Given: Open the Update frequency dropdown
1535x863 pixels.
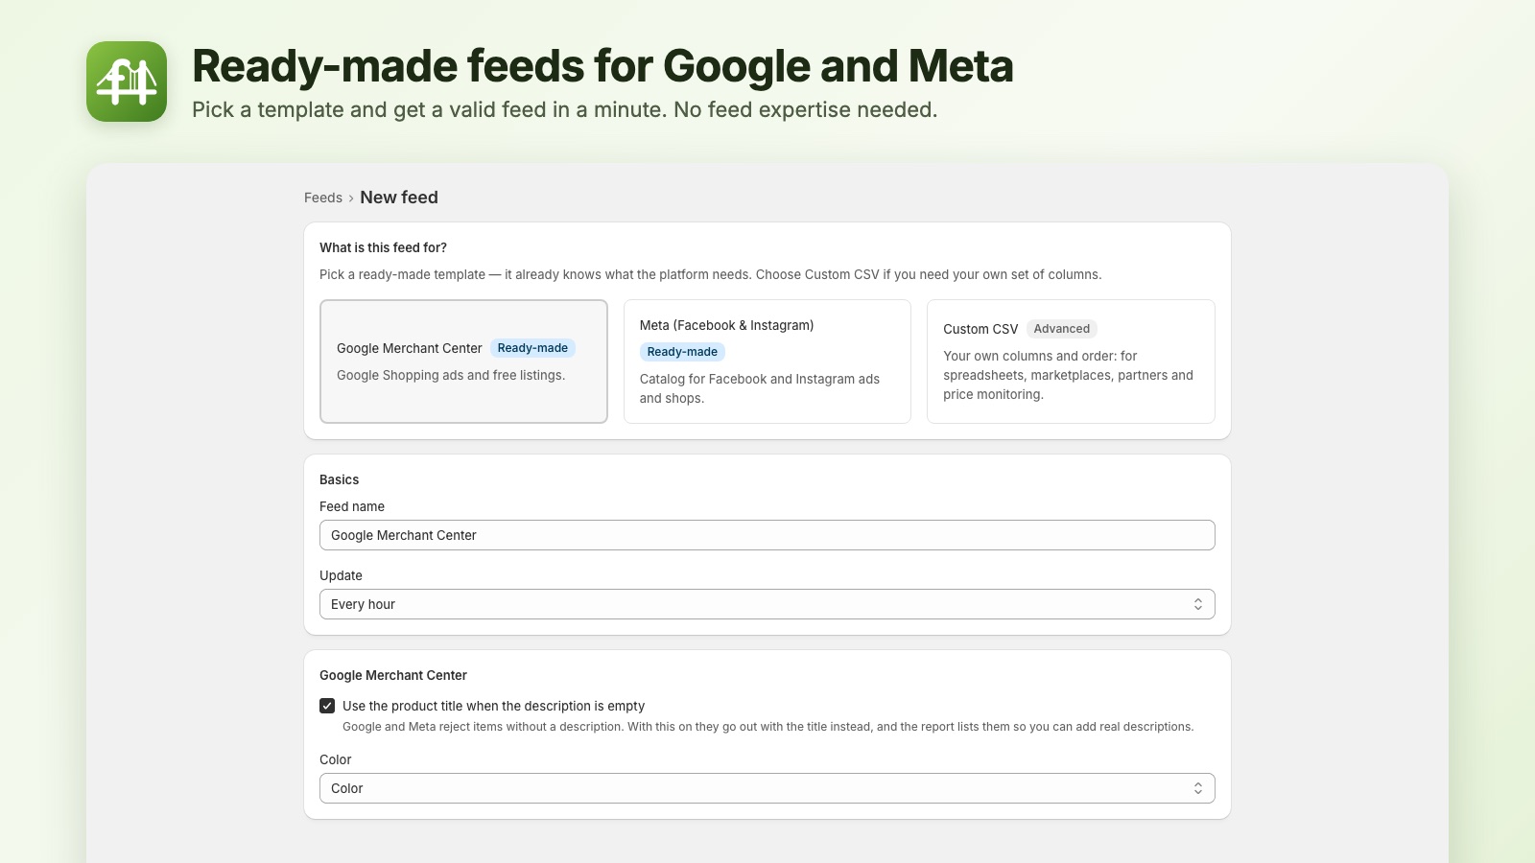Looking at the screenshot, I should click(x=767, y=604).
